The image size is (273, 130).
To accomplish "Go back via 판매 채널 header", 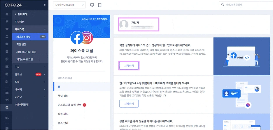I will tap(21, 14).
